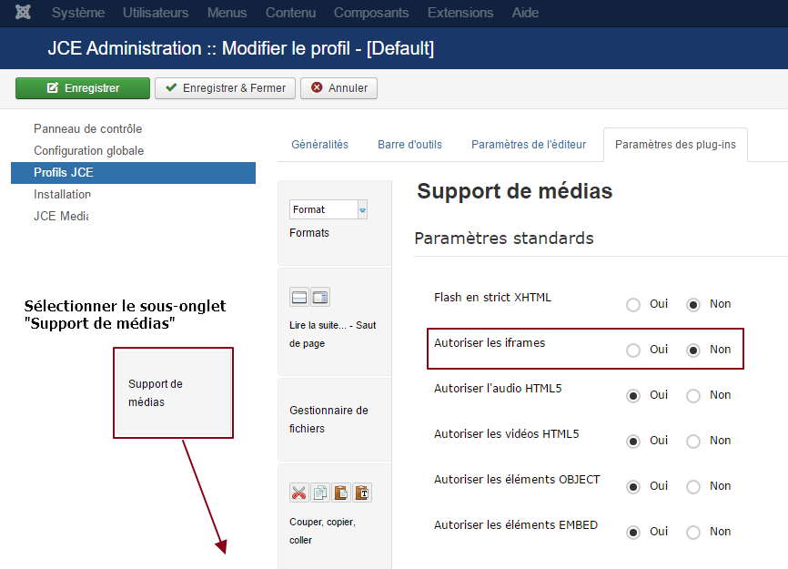
Task: Click the Joomla logo icon
Action: [23, 12]
